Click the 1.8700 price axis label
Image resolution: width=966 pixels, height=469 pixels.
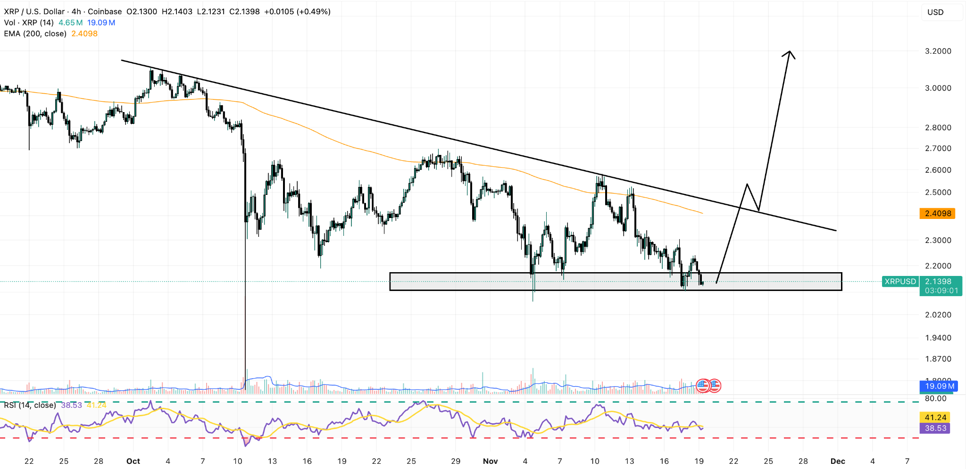click(938, 359)
